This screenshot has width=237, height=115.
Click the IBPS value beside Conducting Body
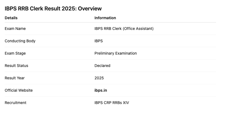click(99, 41)
